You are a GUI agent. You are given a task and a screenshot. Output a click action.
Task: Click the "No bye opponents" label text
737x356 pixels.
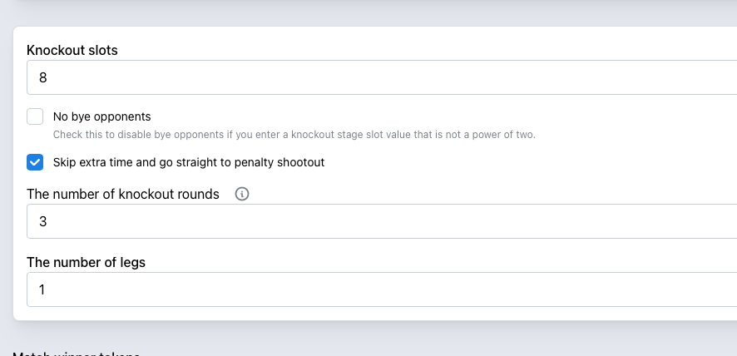102,116
